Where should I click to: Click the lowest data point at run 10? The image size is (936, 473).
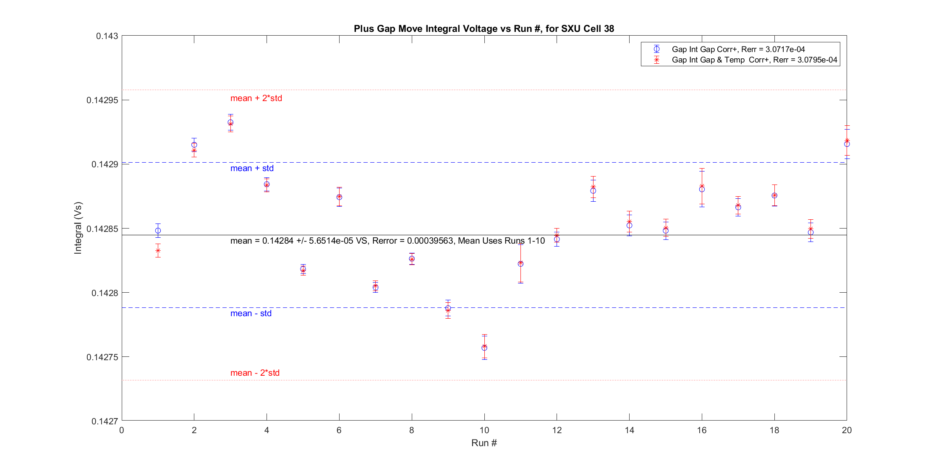point(484,348)
